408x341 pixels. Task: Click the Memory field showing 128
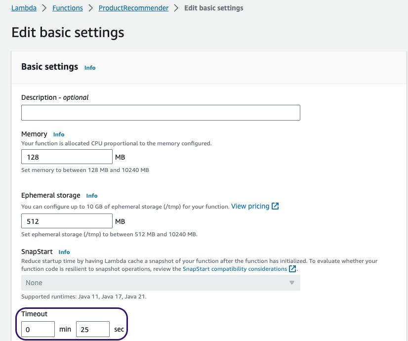tap(67, 157)
